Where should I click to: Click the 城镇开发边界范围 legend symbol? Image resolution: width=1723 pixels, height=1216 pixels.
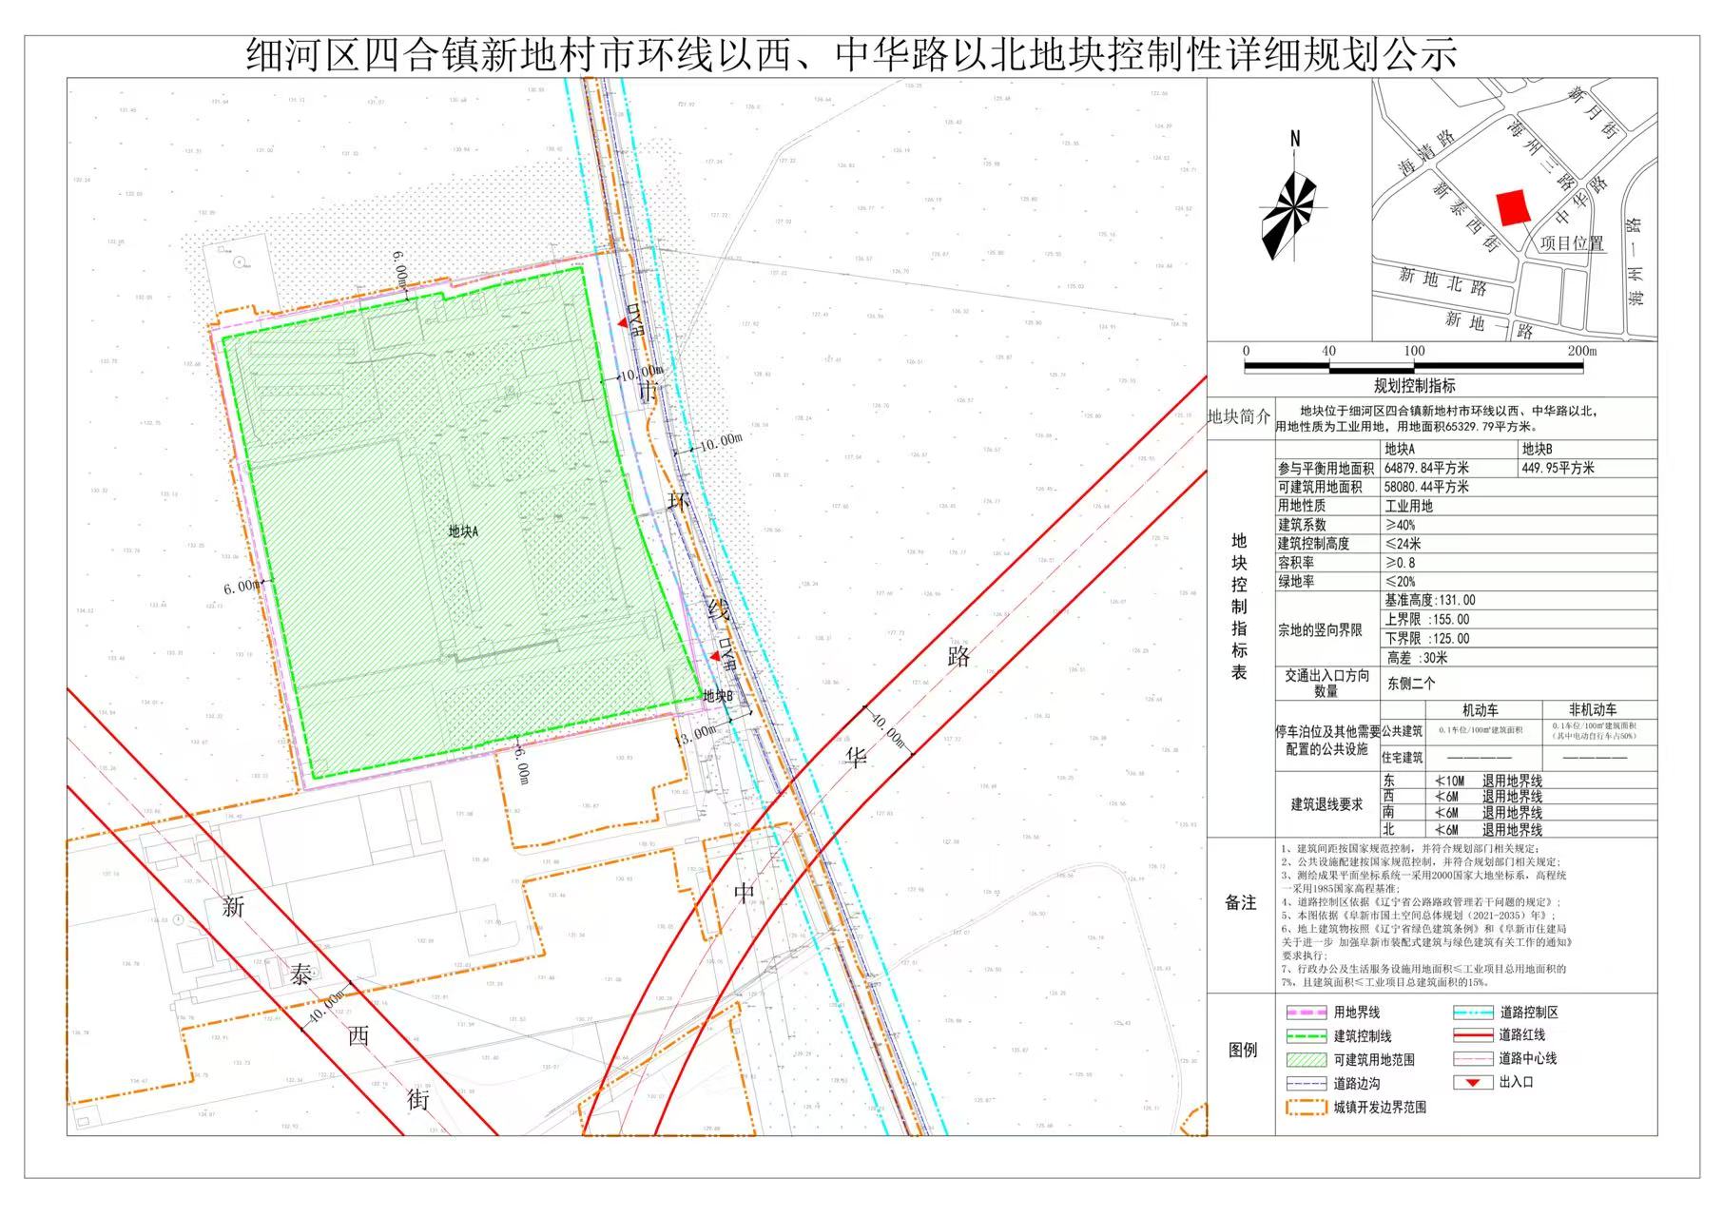coord(1306,1108)
